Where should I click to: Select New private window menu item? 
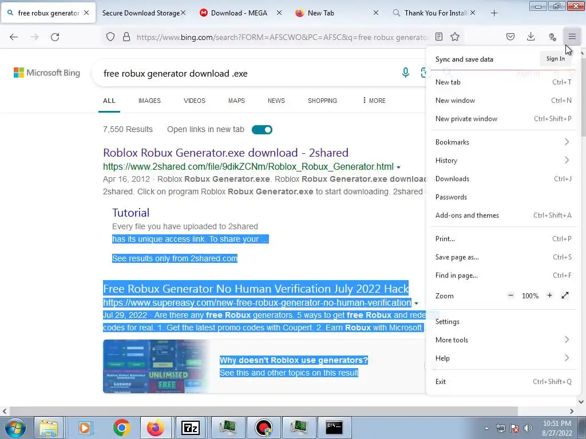coord(504,119)
